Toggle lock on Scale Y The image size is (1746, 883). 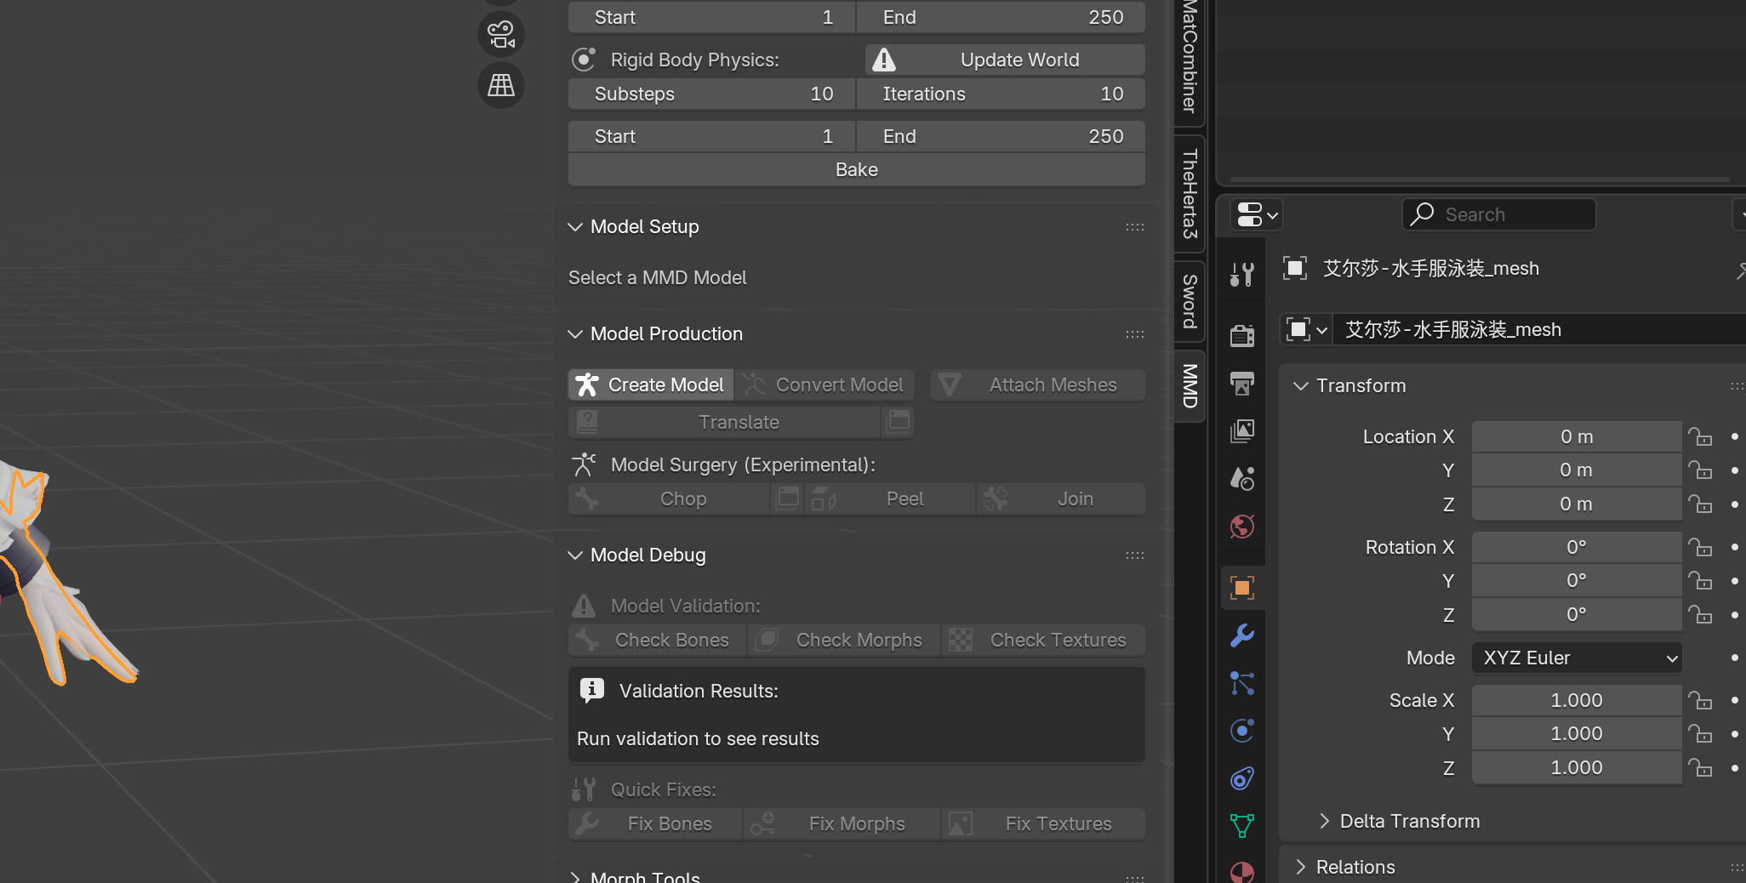1700,734
